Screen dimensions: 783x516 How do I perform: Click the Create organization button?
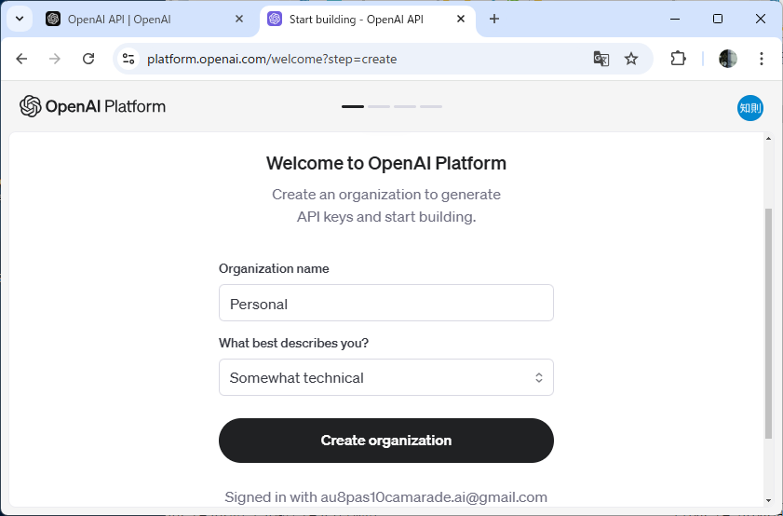tap(386, 440)
